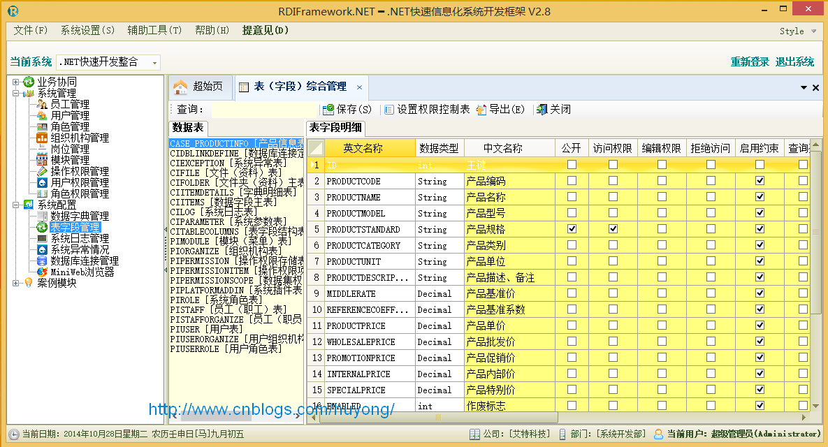This screenshot has width=828, height=447.
Task: Click the grid vertical scrollbar down arrow
Action: (816, 406)
